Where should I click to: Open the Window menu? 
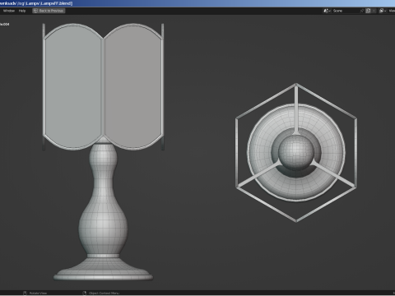9,11
